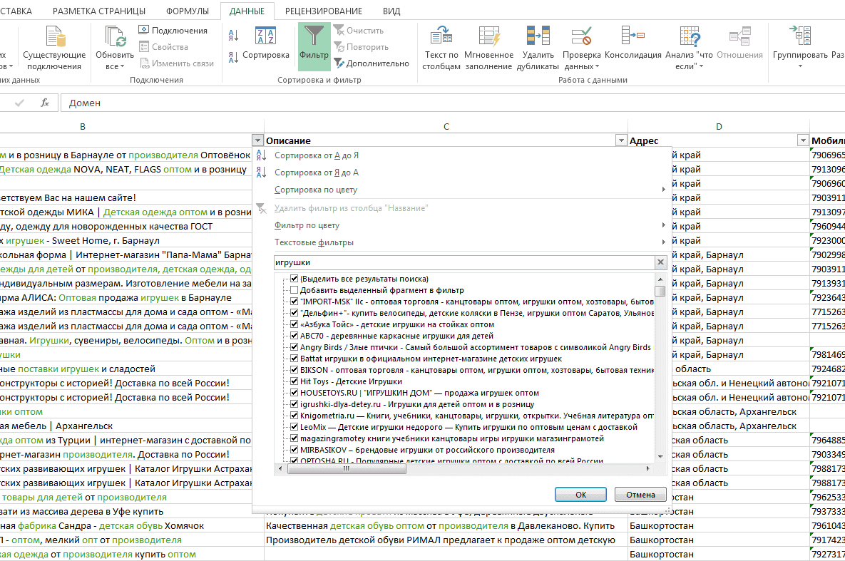Check 'Добавить выделенный фрагмент в фильтр'
The width and height of the screenshot is (845, 561).
pos(295,290)
